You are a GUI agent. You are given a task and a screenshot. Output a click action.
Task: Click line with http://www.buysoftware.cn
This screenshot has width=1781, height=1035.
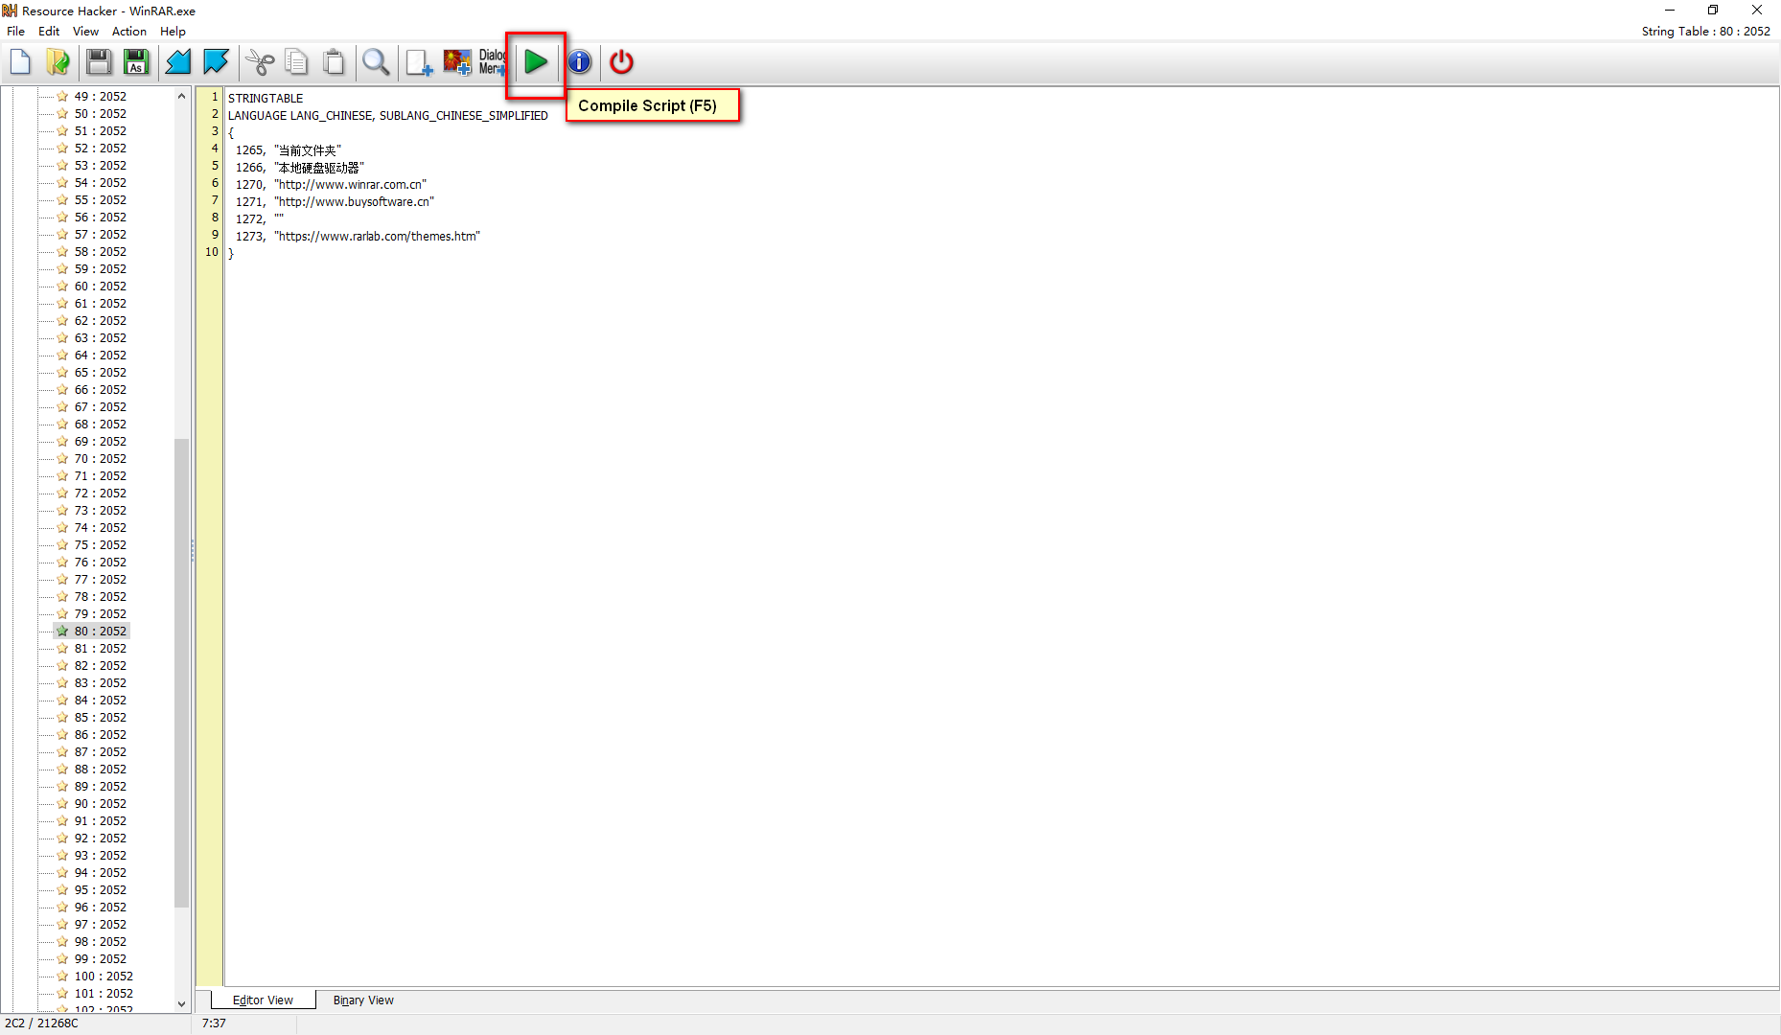[335, 202]
